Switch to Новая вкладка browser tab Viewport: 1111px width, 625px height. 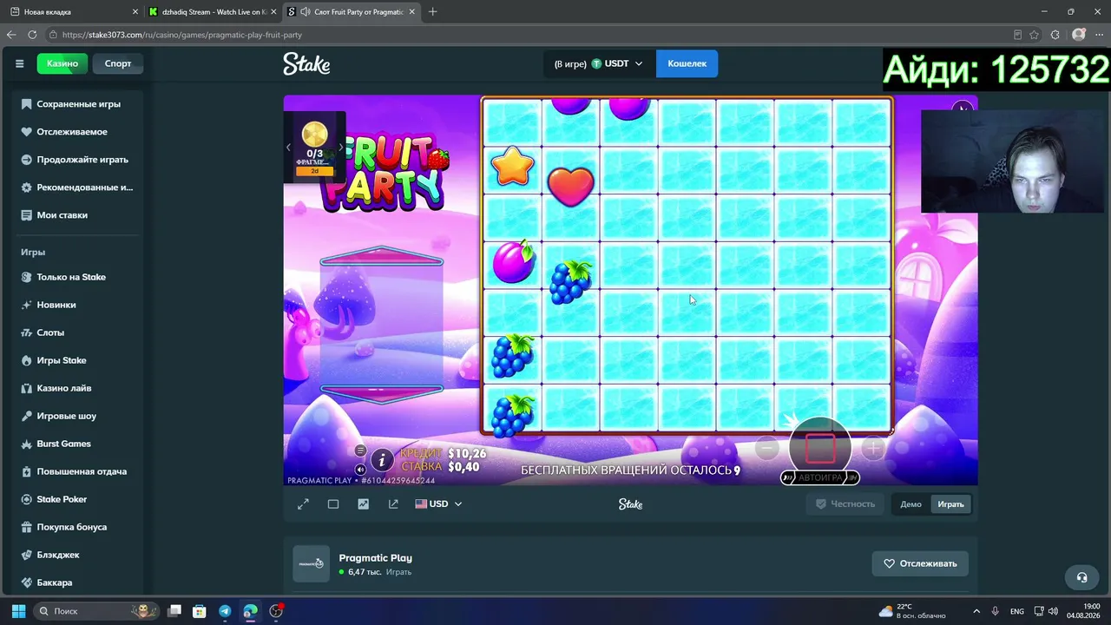tap(73, 12)
